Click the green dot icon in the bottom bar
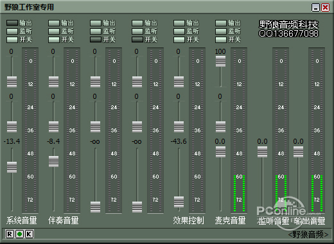The width and height of the screenshot is (334, 244). click(19, 234)
